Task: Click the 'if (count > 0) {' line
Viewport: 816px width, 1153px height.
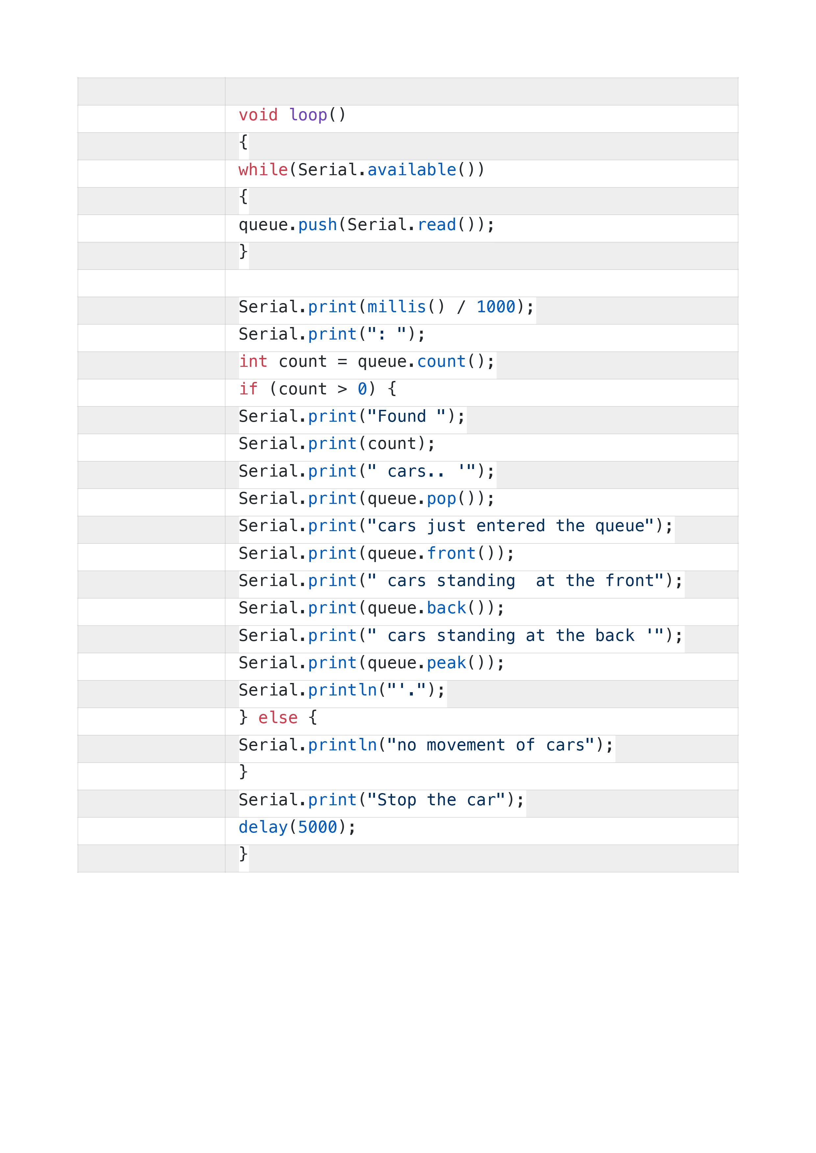Action: pyautogui.click(x=318, y=389)
